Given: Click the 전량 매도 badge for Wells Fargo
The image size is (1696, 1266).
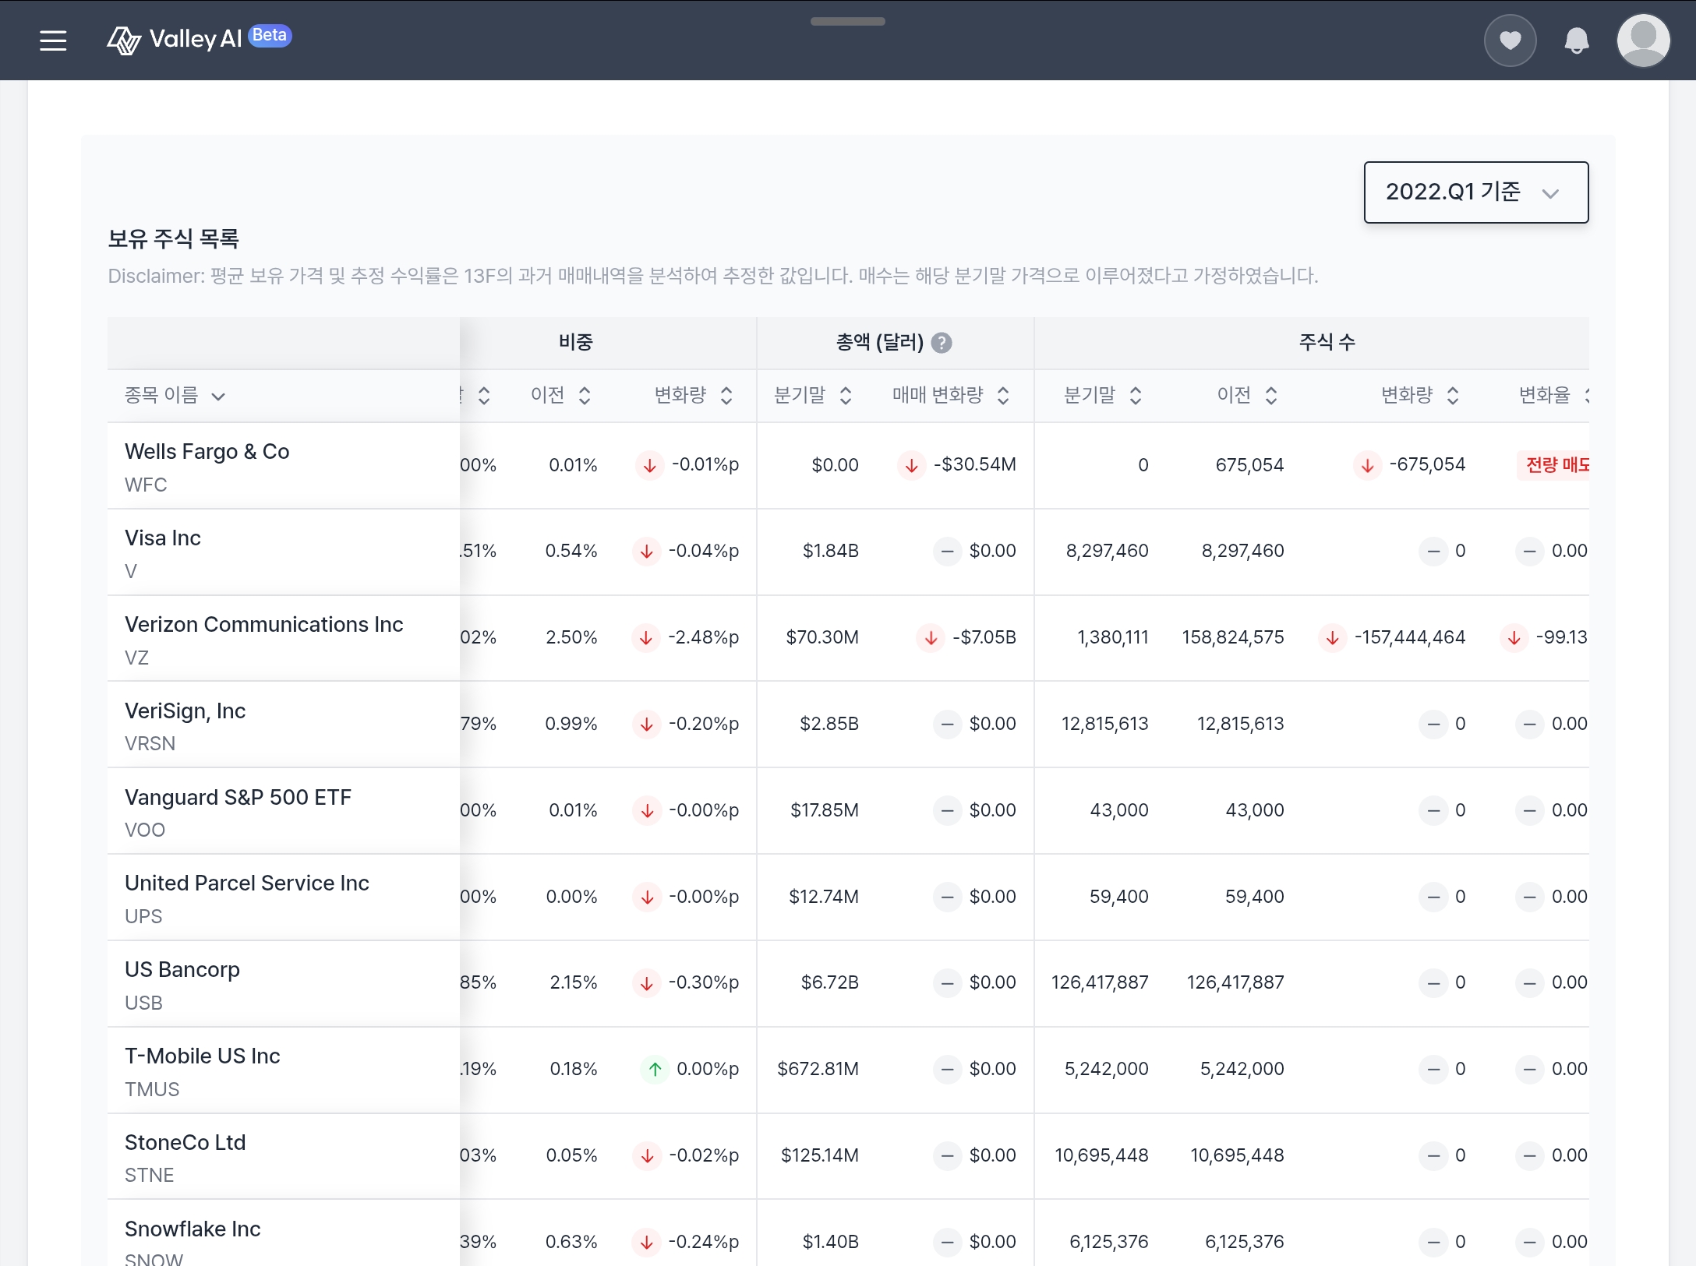Looking at the screenshot, I should [x=1553, y=465].
